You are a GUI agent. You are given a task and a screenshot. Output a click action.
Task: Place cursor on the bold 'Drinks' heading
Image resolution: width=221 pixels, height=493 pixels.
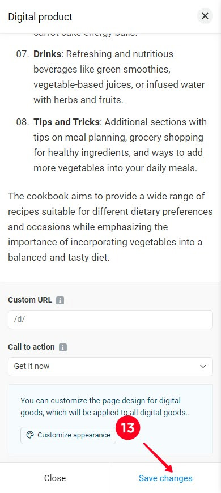point(47,54)
